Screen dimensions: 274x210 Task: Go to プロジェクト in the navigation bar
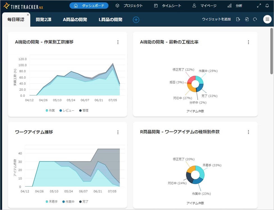[x=129, y=6]
